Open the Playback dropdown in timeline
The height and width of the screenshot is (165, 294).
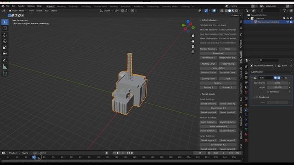click(14, 153)
